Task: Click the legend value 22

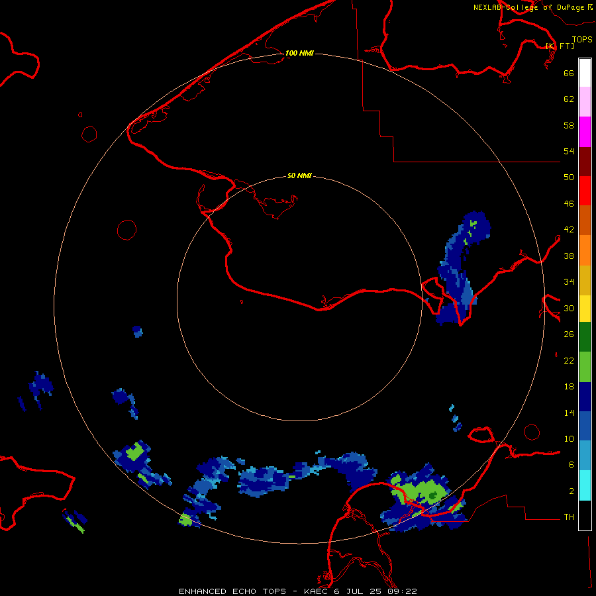Action: coord(569,360)
